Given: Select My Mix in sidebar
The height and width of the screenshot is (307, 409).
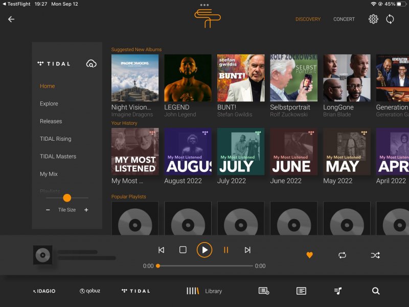Looking at the screenshot, I should (49, 174).
